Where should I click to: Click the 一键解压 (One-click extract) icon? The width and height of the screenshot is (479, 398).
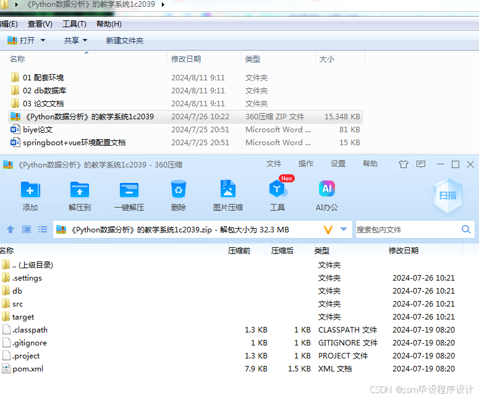click(129, 190)
